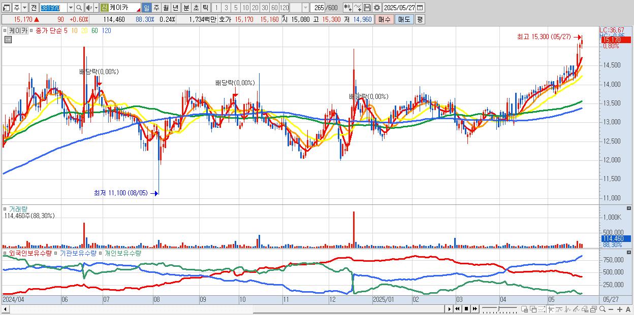Switch to weekly chart 주
This screenshot has height=315, width=634.
click(x=156, y=8)
